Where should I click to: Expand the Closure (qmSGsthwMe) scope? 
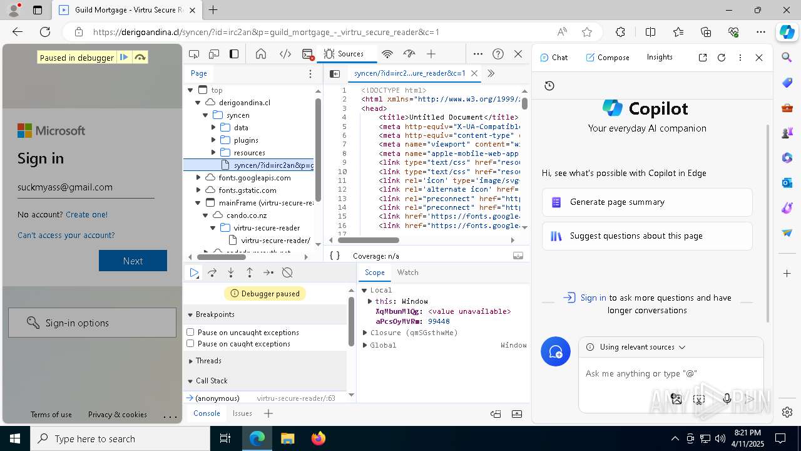[364, 333]
